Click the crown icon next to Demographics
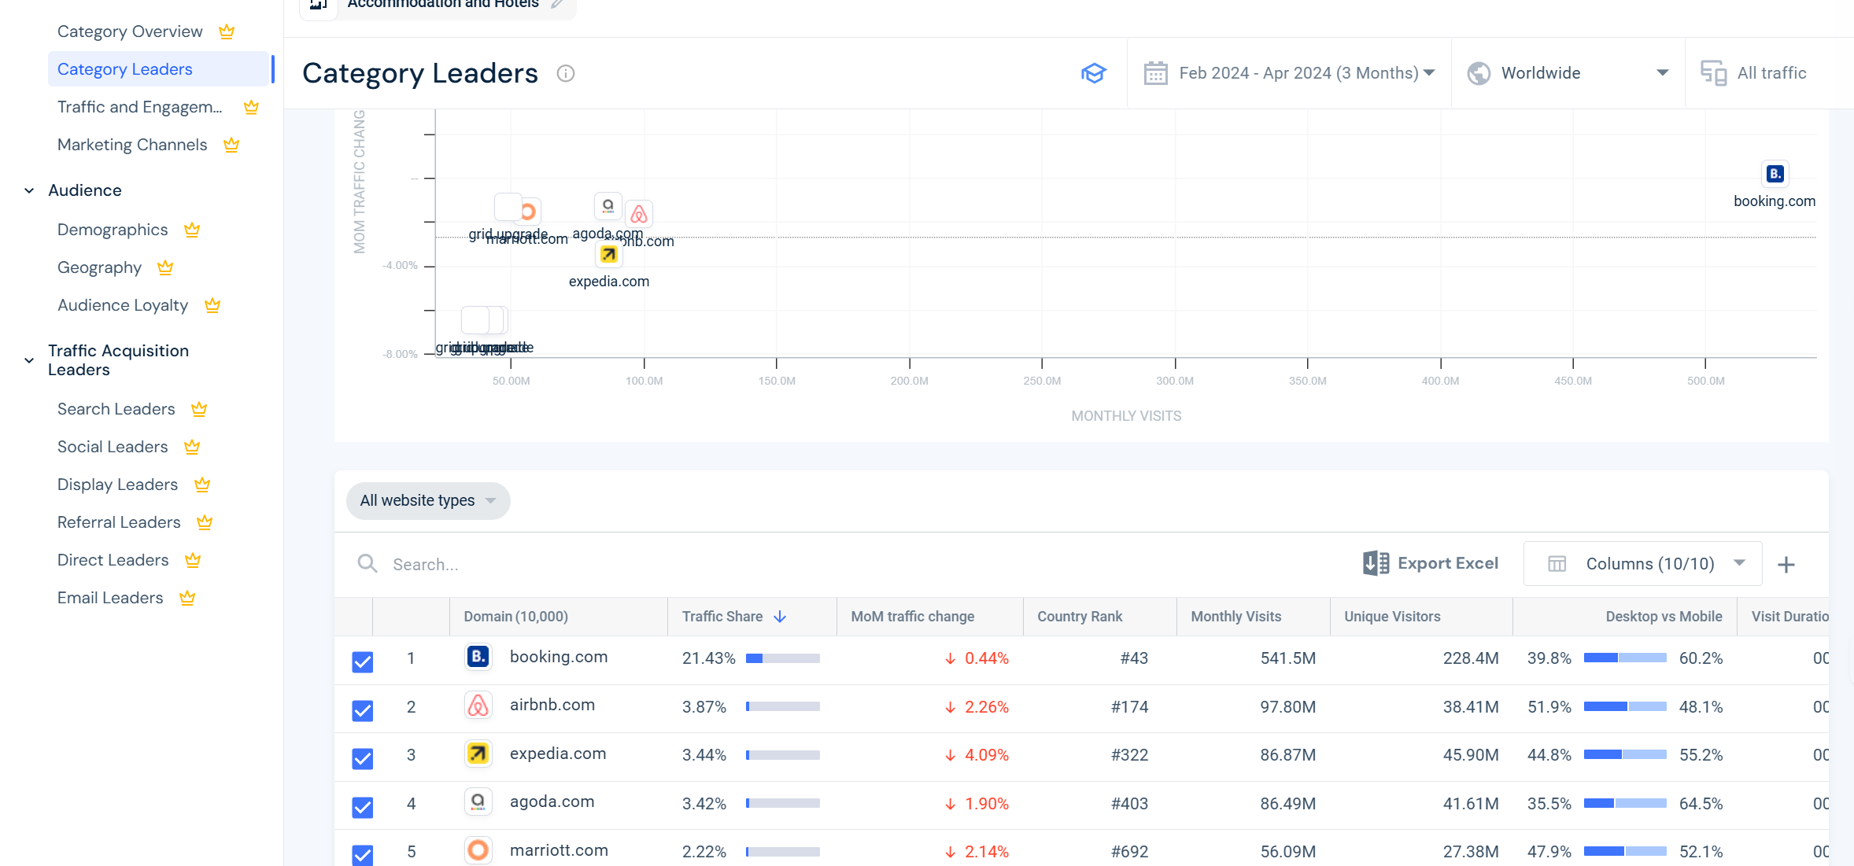This screenshot has width=1854, height=866. 192,230
